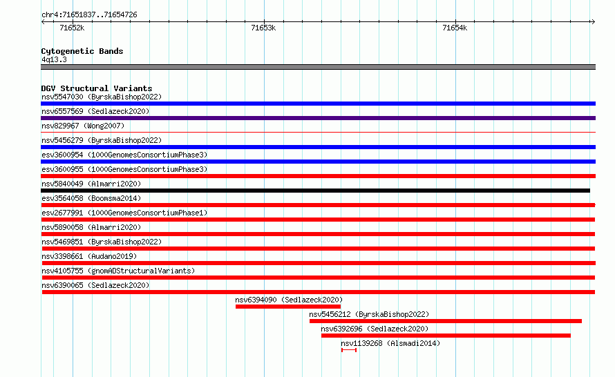This screenshot has height=377, width=615.
Task: Open nsv1139268 (Alsmadi2014) variant label
Action: point(390,343)
